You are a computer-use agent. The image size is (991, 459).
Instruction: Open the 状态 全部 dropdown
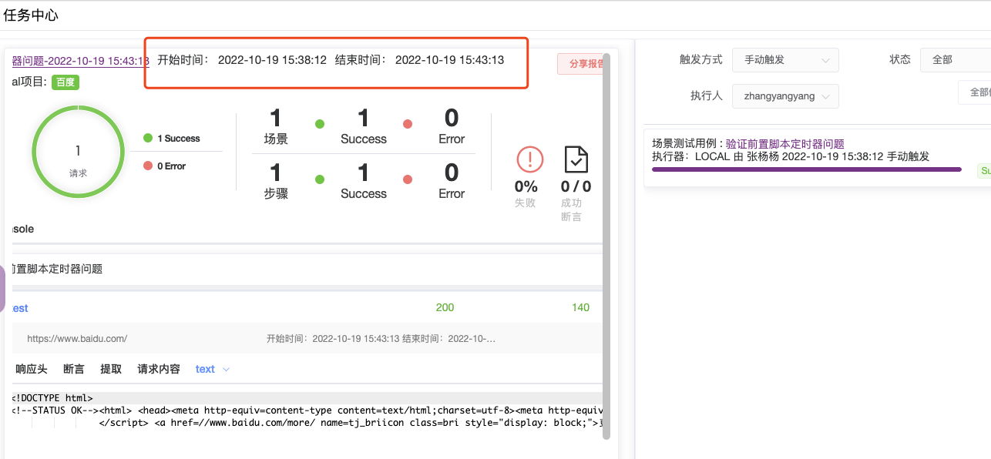click(x=954, y=59)
